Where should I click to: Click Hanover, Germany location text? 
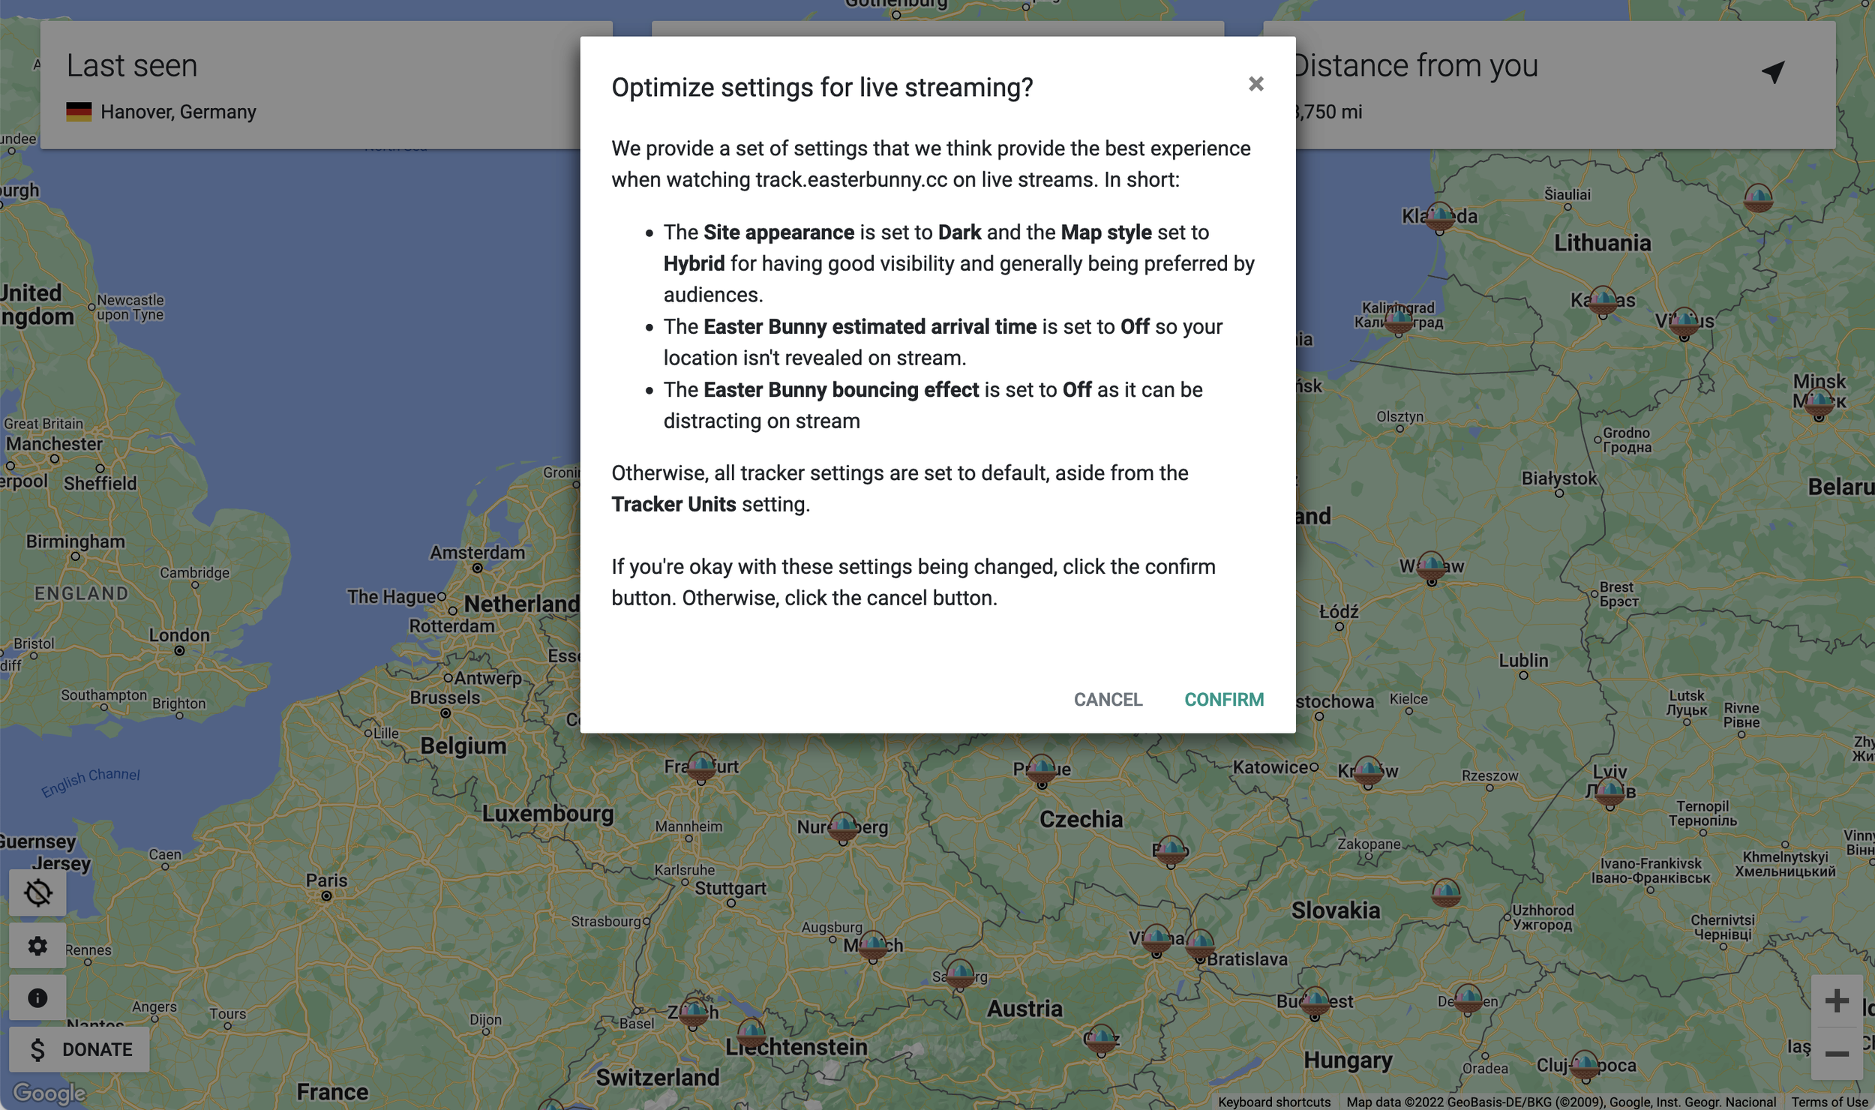(x=178, y=112)
